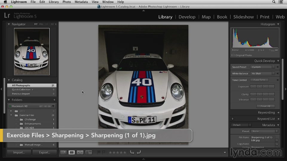Rotate photo clockwise
Viewport: 287px width, 161px height.
click(139, 152)
